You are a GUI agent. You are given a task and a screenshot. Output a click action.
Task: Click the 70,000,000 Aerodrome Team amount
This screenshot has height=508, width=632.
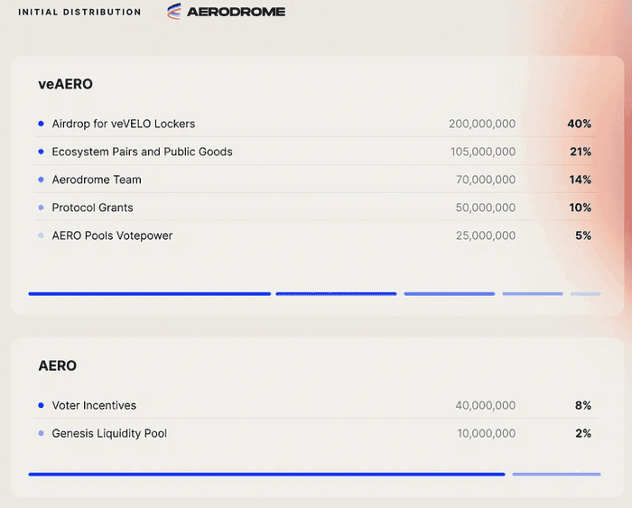(x=486, y=180)
